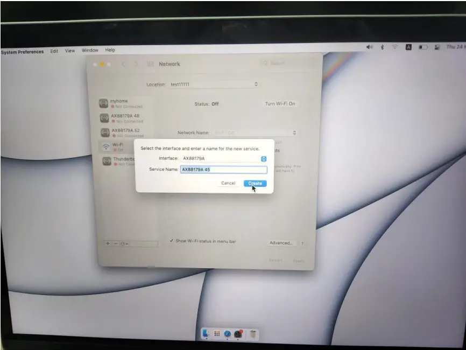Viewport: 466px width, 350px height.
Task: Click the Network window title
Action: point(170,64)
